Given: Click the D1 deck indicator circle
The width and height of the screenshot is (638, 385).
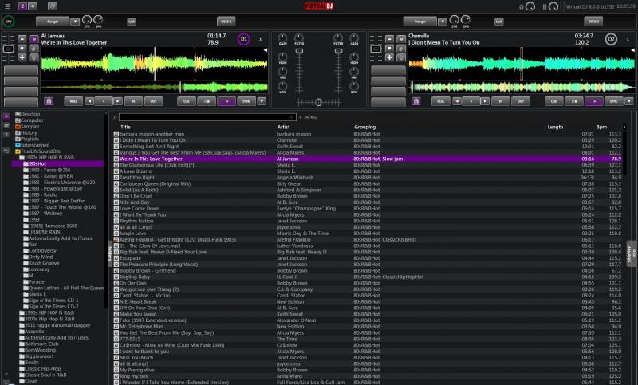Looking at the screenshot, I should pos(244,39).
